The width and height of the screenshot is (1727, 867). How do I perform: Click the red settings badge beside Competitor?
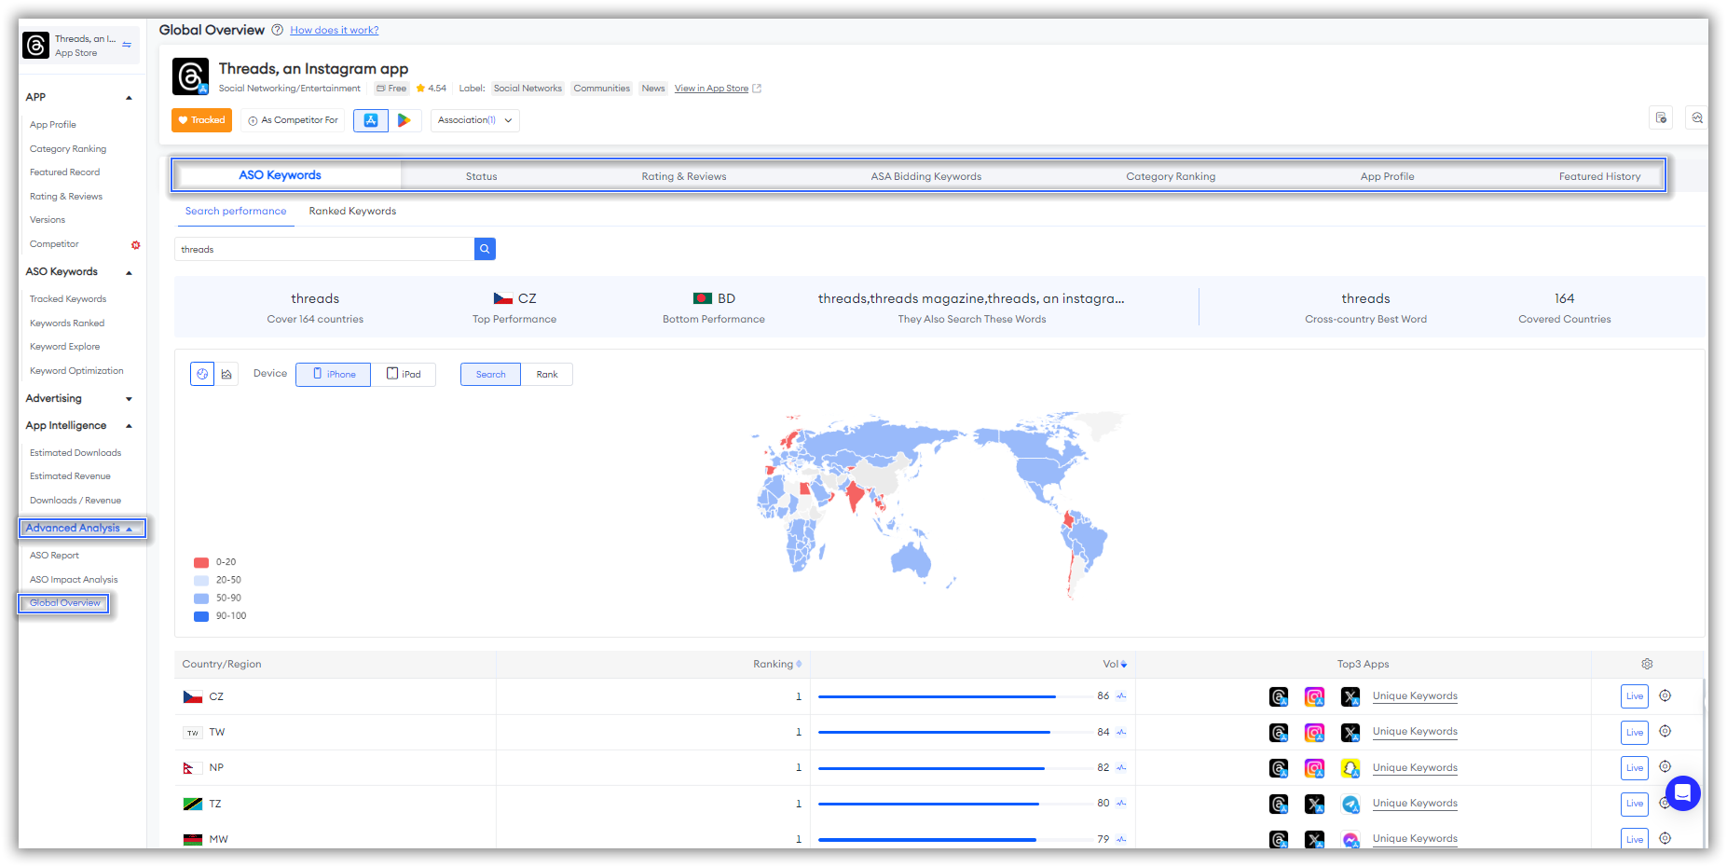[x=136, y=244]
